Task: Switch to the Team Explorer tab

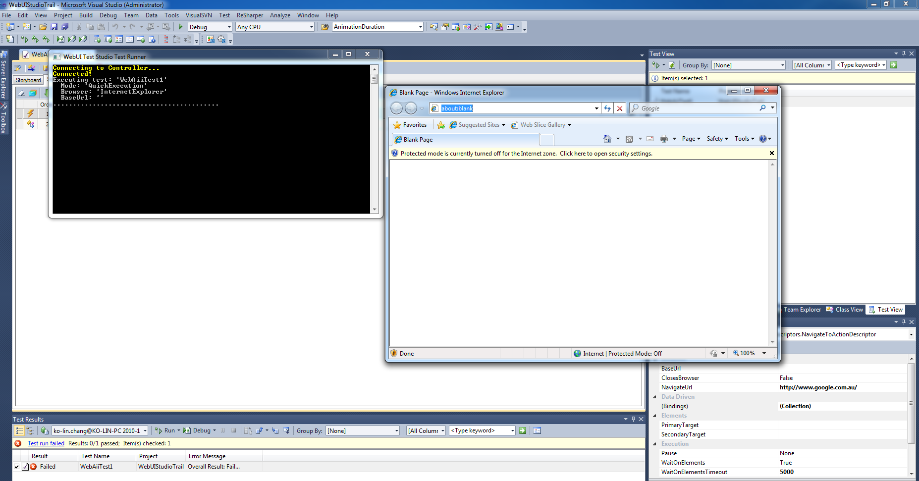Action: pos(802,310)
